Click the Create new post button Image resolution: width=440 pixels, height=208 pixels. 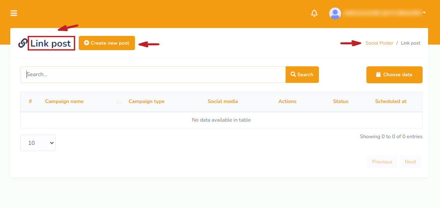107,43
